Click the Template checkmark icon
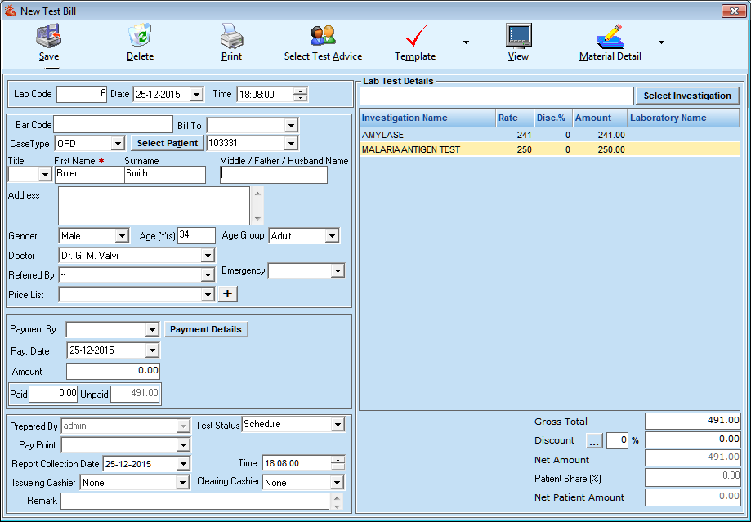Screen dimensions: 751x522 [x=415, y=36]
